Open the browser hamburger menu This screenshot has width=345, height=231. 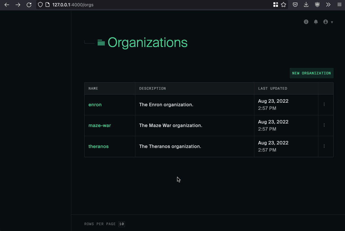tap(339, 5)
